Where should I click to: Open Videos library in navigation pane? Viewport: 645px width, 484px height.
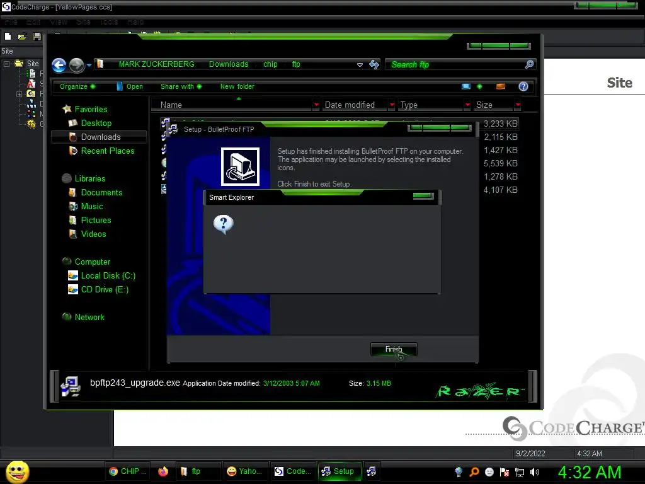(93, 234)
